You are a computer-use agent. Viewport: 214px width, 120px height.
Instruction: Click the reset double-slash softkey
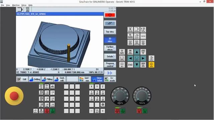(110, 23)
